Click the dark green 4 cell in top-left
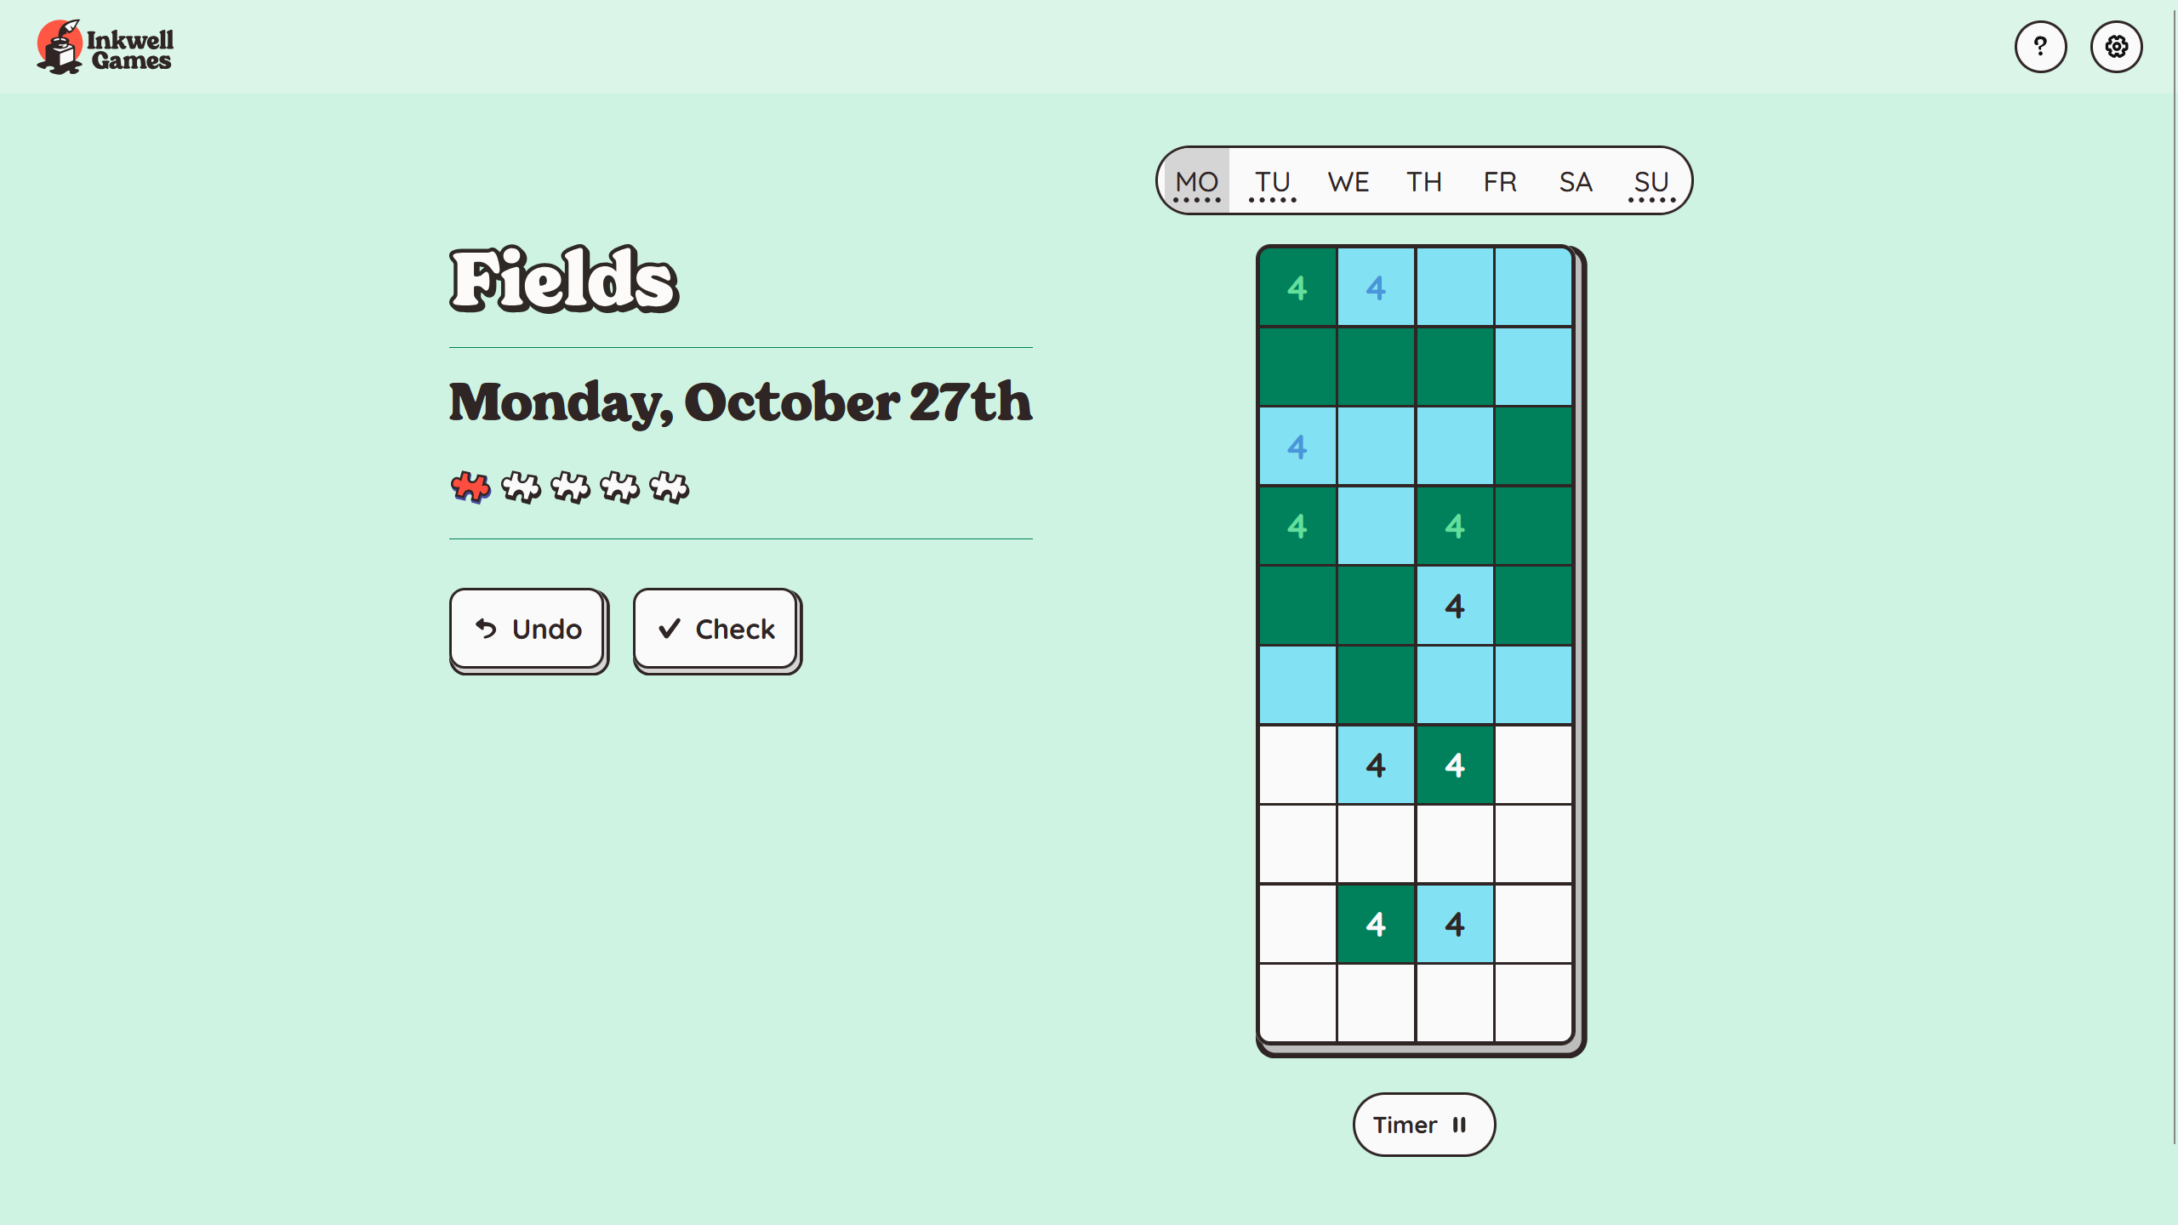Screen dimensions: 2178x1225 [x=1297, y=288]
